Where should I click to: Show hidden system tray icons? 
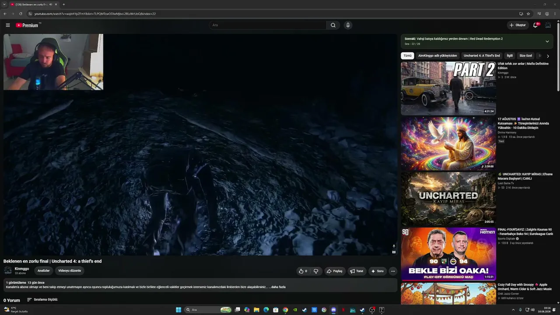pos(513,310)
